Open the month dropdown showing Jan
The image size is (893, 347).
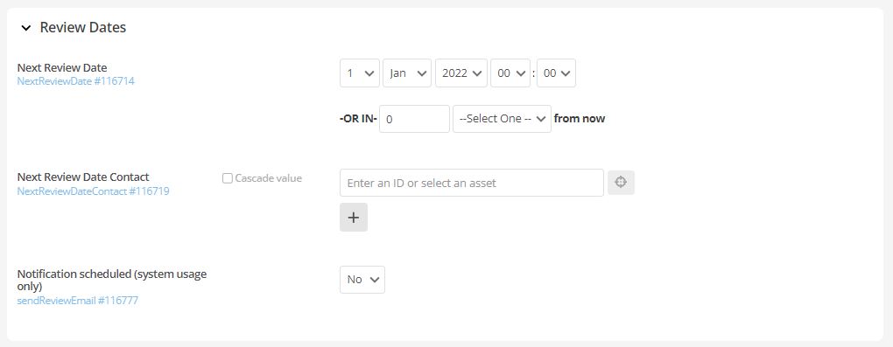tap(406, 73)
